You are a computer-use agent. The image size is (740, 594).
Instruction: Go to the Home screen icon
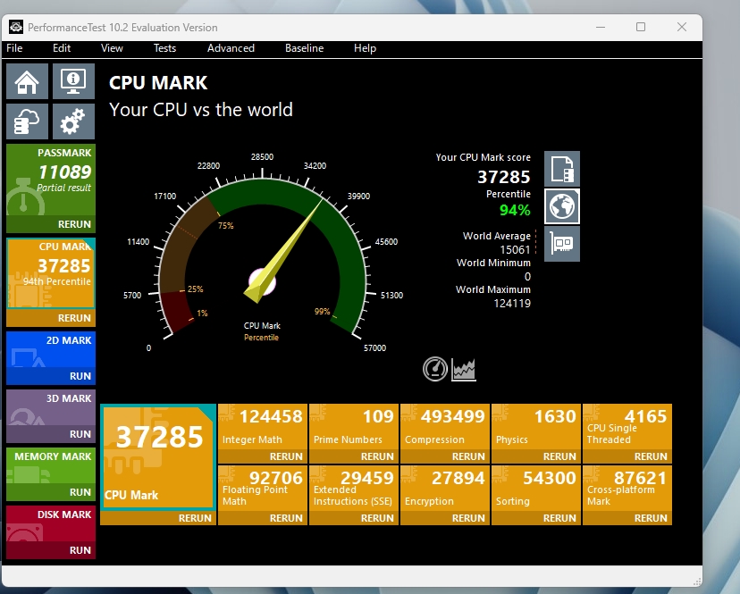(x=27, y=81)
